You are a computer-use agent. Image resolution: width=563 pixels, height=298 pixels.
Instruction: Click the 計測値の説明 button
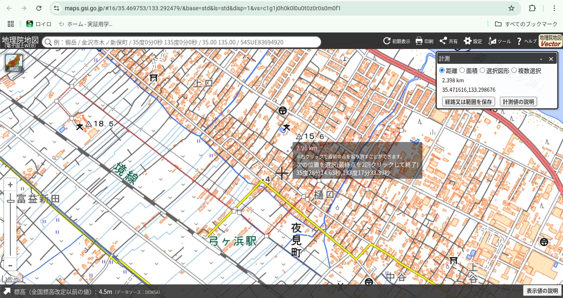click(x=518, y=102)
